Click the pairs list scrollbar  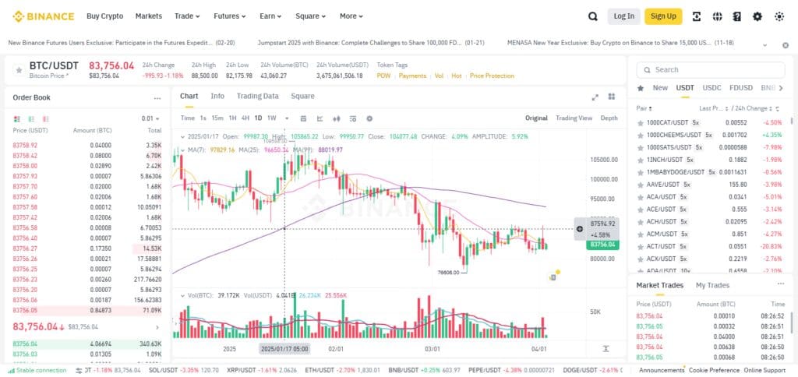pos(791,121)
